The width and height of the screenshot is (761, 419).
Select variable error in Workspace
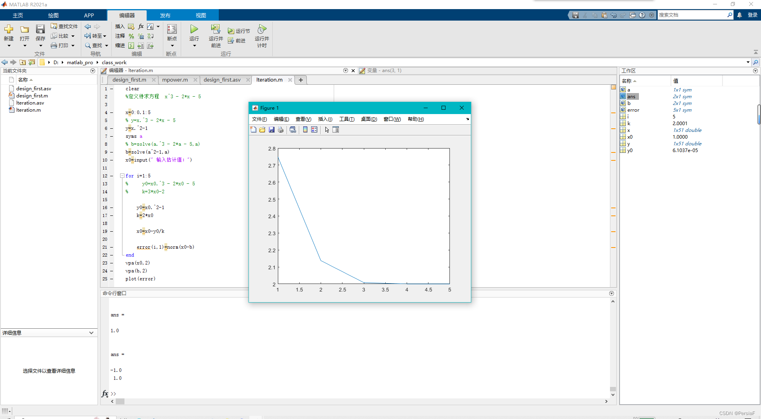pyautogui.click(x=633, y=110)
